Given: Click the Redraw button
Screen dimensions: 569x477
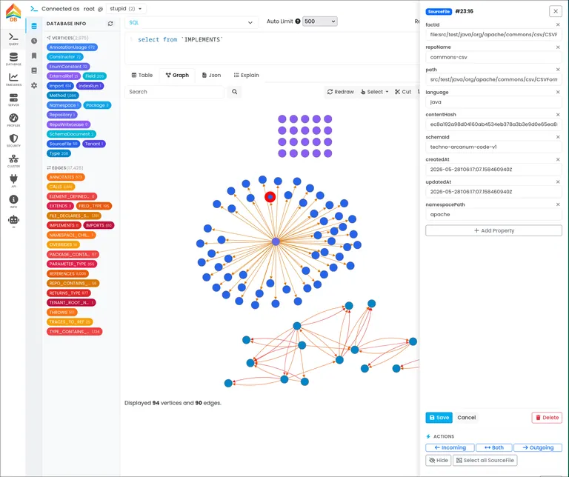Looking at the screenshot, I should [340, 92].
